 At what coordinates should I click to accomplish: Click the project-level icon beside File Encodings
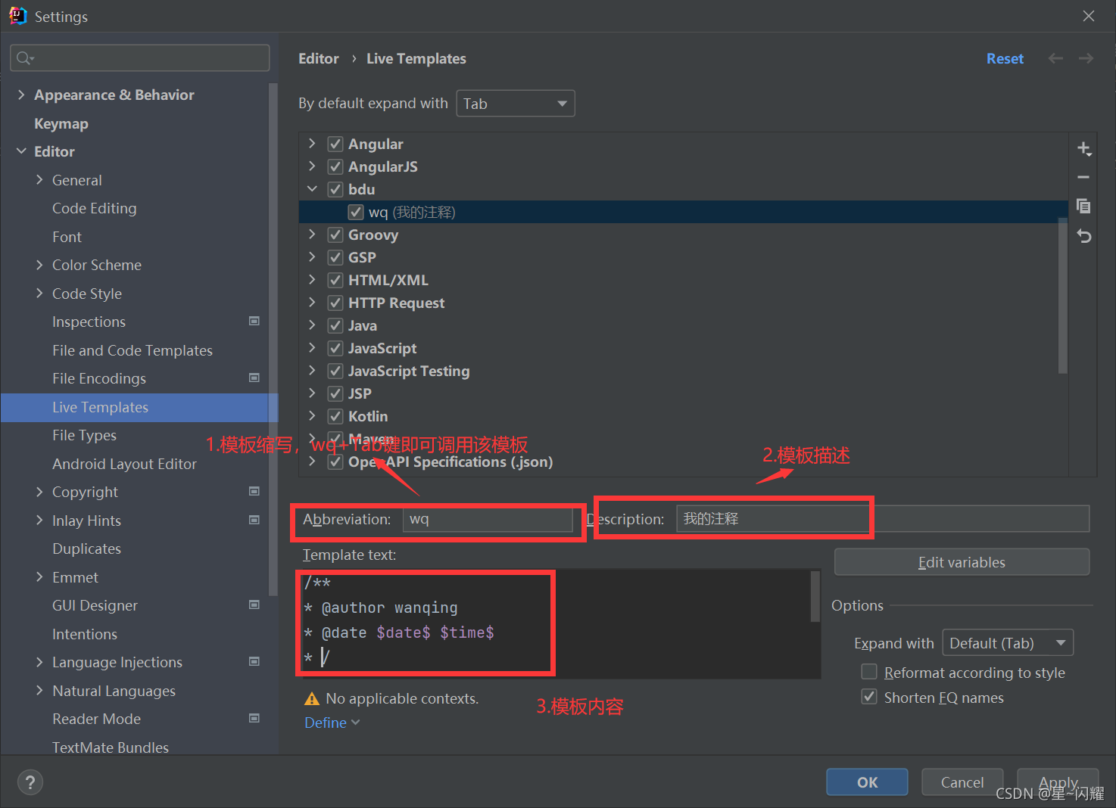254,378
